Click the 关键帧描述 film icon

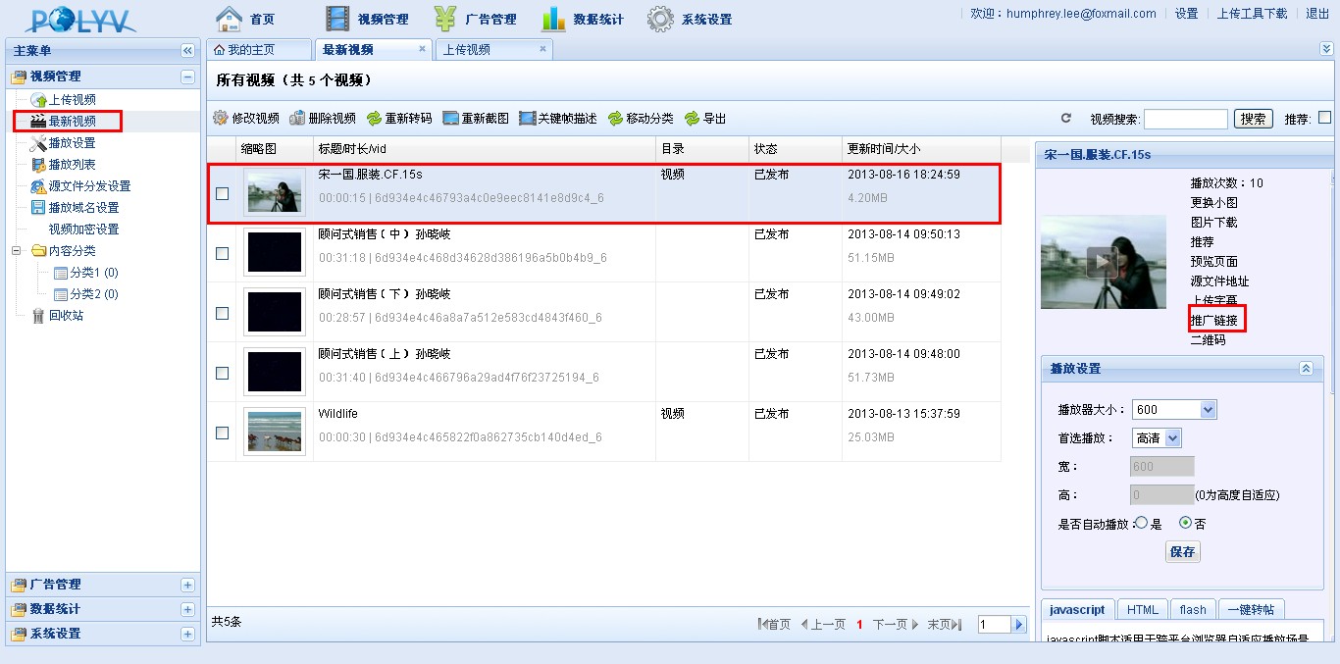[527, 119]
